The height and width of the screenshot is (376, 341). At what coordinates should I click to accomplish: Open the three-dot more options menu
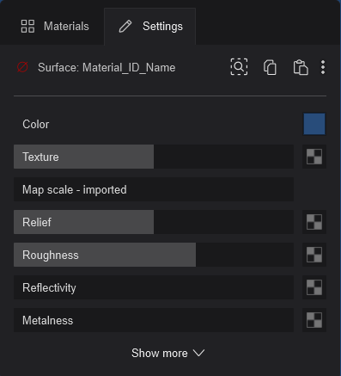tap(323, 67)
